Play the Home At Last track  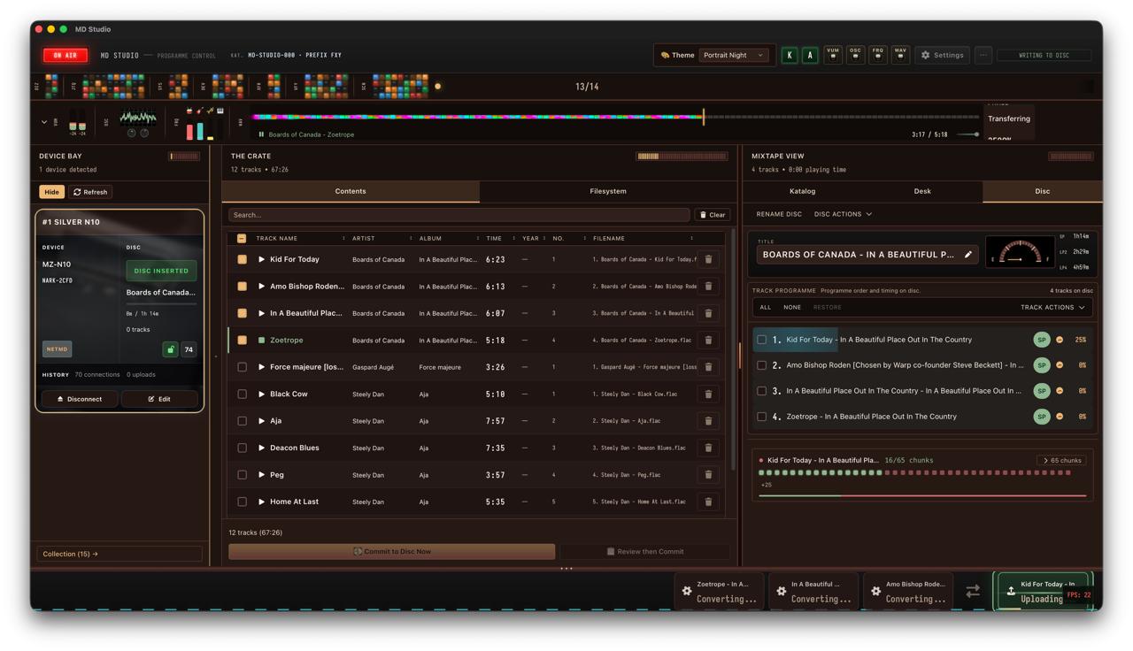click(261, 502)
